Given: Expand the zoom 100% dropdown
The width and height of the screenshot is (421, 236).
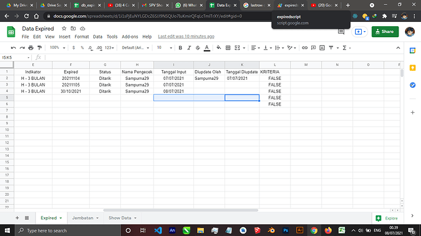Looking at the screenshot, I should click(x=57, y=48).
